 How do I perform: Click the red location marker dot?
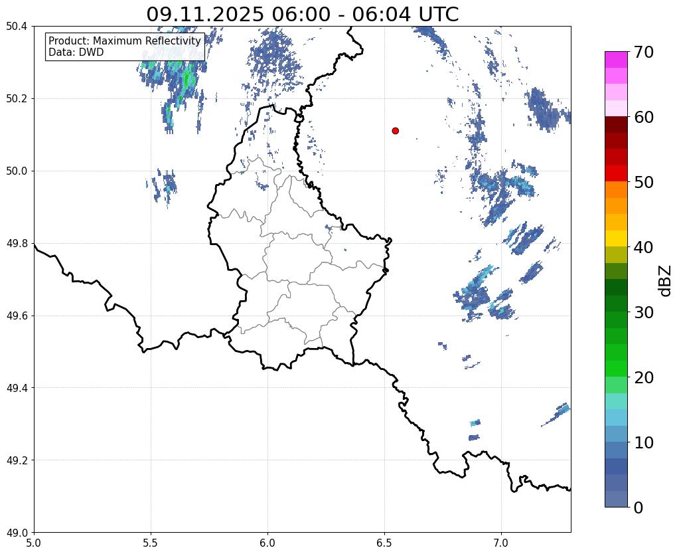pos(395,130)
